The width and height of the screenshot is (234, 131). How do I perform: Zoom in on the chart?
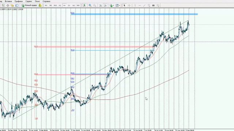tap(90, 5)
